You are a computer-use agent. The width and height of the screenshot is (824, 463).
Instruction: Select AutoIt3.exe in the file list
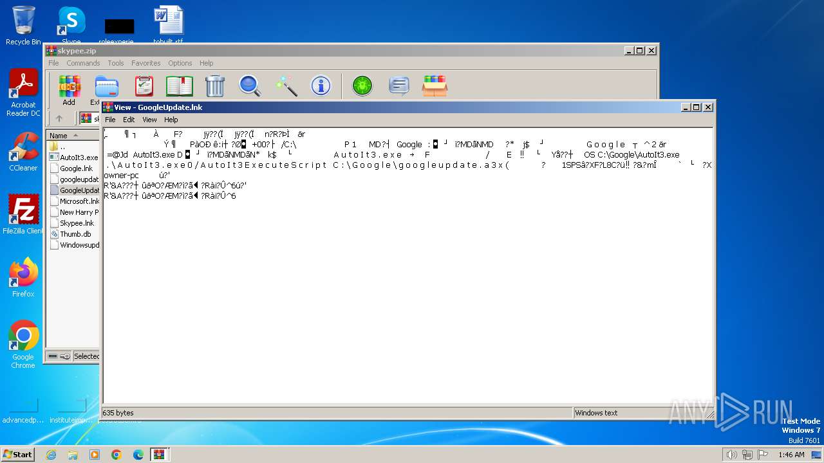point(74,158)
